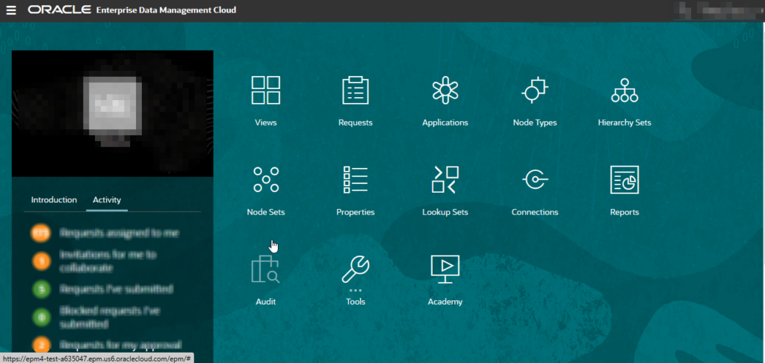Click the Properties label text
765x363 pixels.
(355, 212)
